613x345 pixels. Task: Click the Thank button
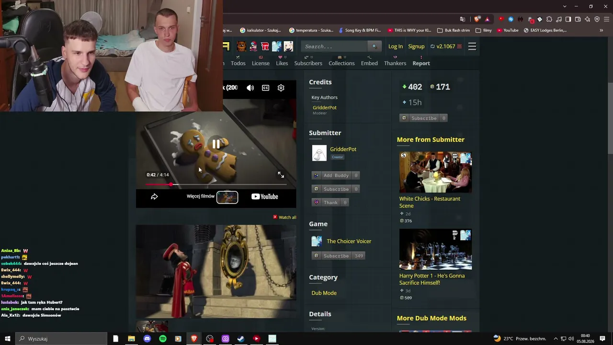click(330, 202)
